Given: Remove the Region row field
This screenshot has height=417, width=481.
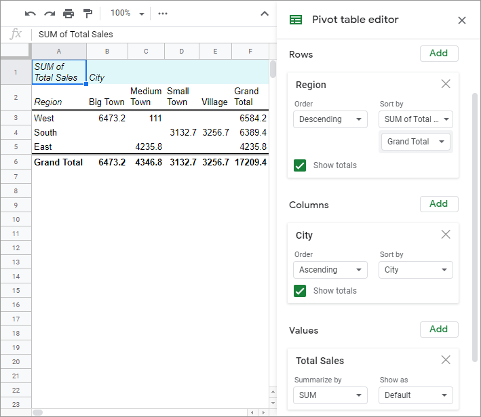Looking at the screenshot, I should 446,83.
